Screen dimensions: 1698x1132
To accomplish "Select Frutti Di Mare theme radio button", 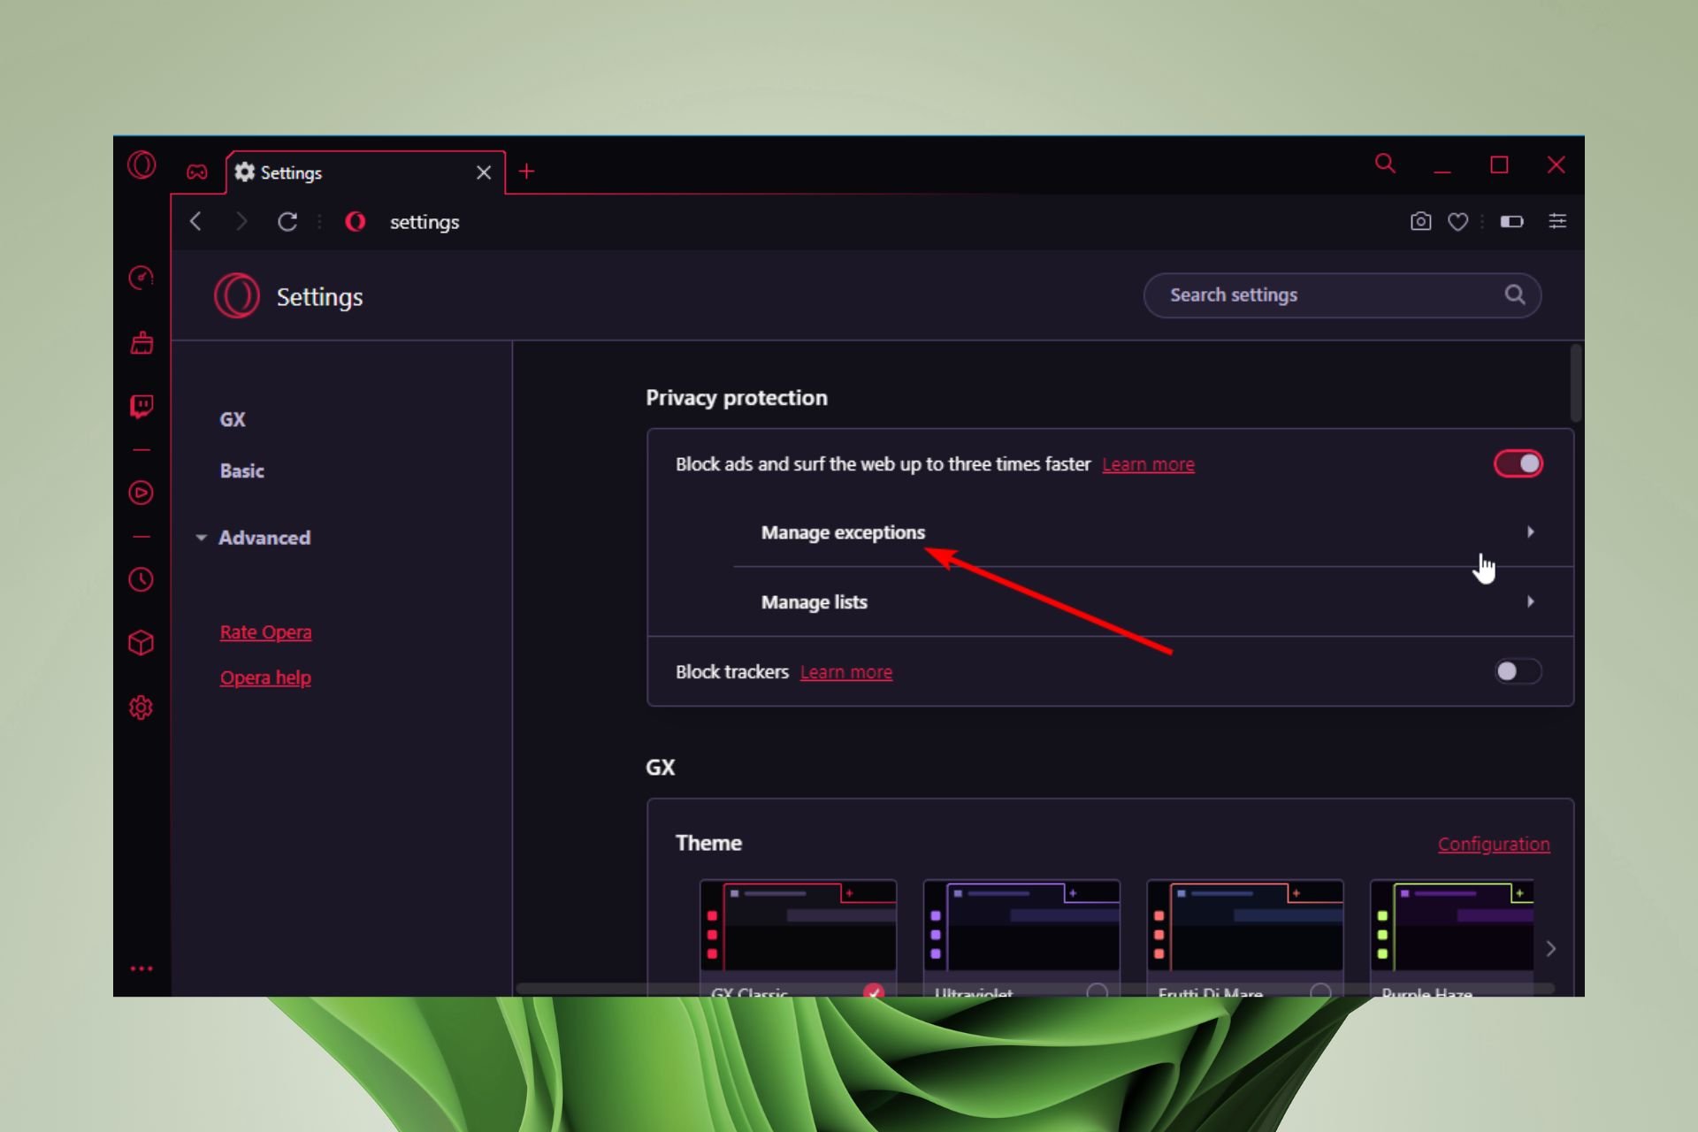I will (1320, 990).
